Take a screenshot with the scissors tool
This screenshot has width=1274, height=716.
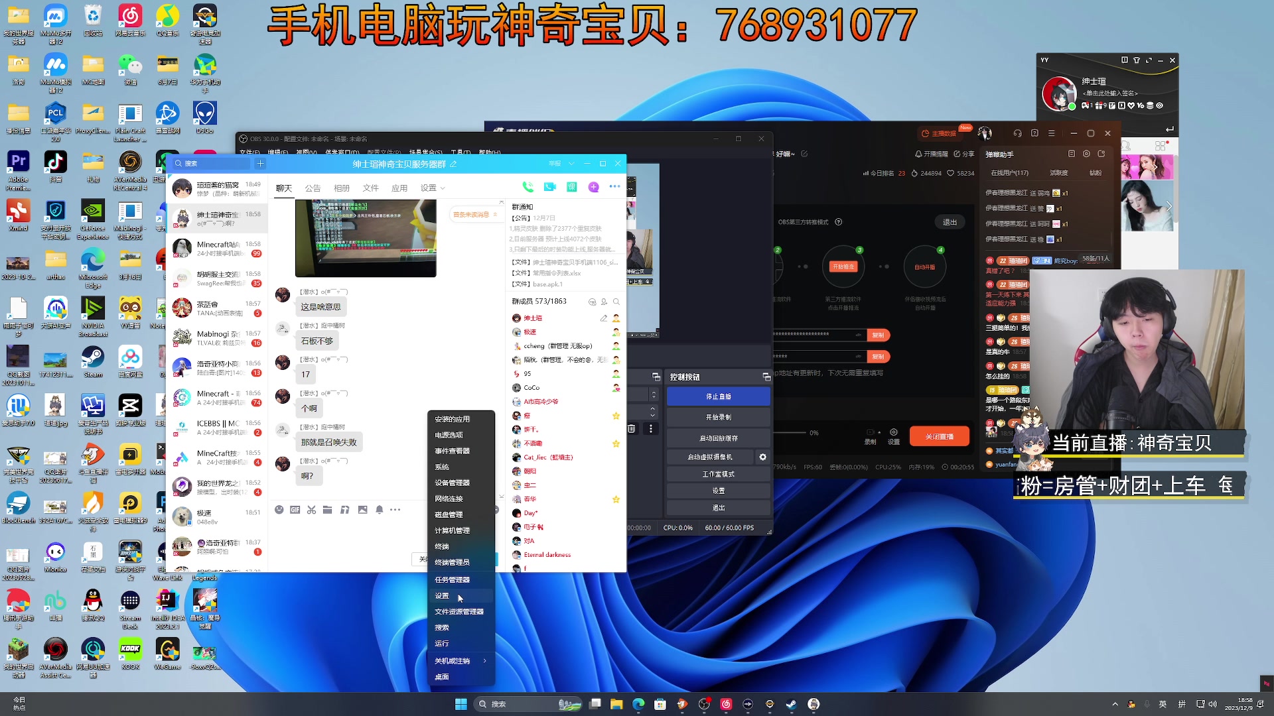311,510
